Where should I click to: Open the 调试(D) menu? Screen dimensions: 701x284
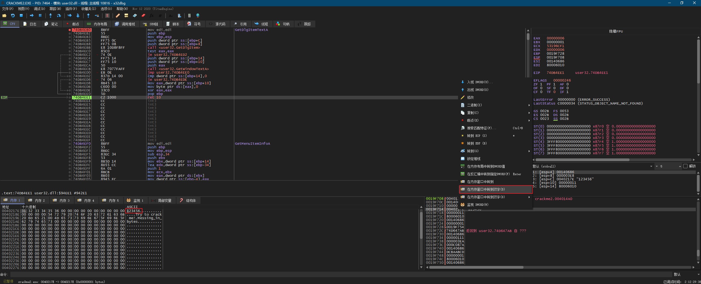tap(39, 9)
